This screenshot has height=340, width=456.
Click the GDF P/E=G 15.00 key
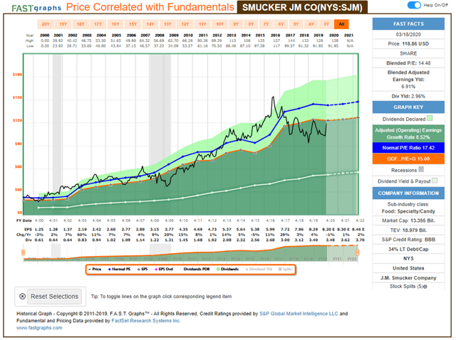point(410,160)
